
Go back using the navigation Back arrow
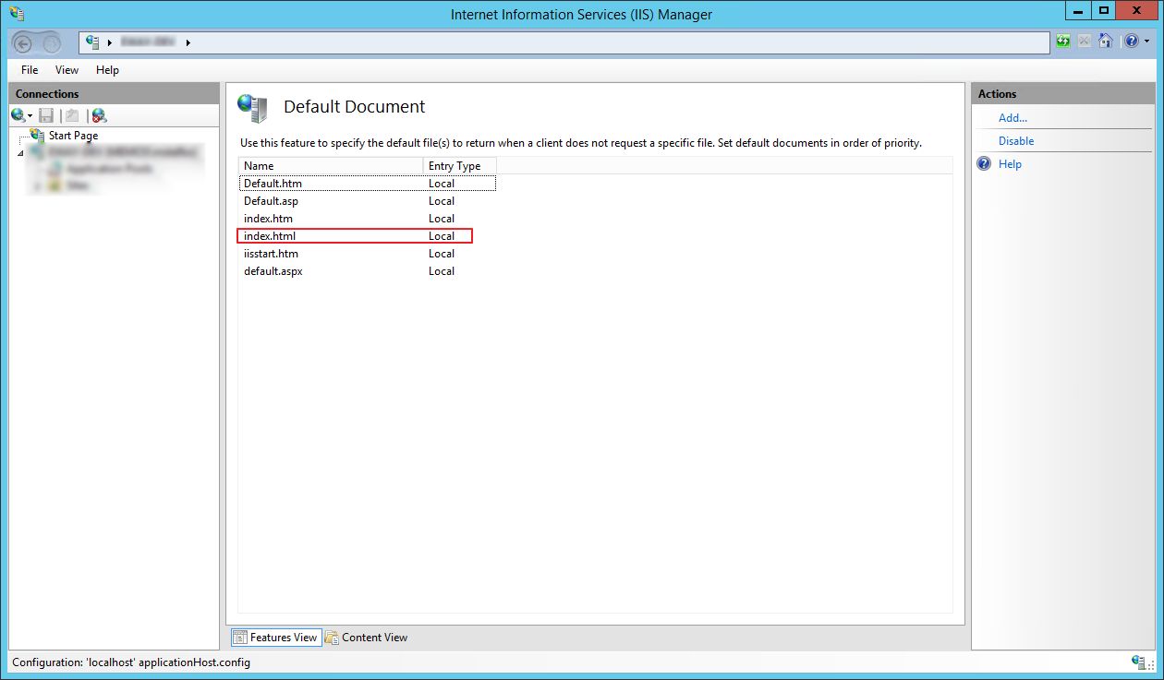pyautogui.click(x=24, y=42)
